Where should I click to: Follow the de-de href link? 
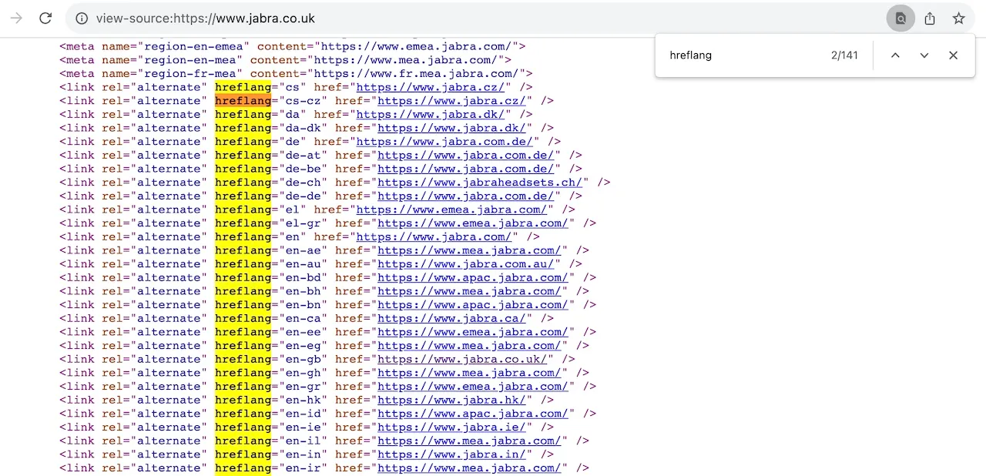coord(465,196)
